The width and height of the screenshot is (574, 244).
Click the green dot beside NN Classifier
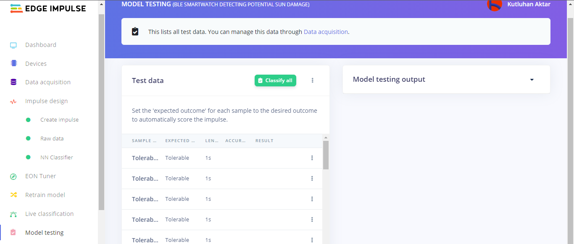(28, 157)
